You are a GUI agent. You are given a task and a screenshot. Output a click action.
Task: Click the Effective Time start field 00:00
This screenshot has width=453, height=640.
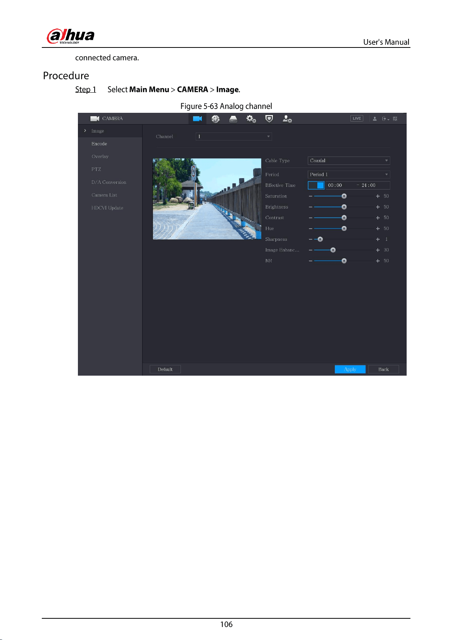(335, 185)
